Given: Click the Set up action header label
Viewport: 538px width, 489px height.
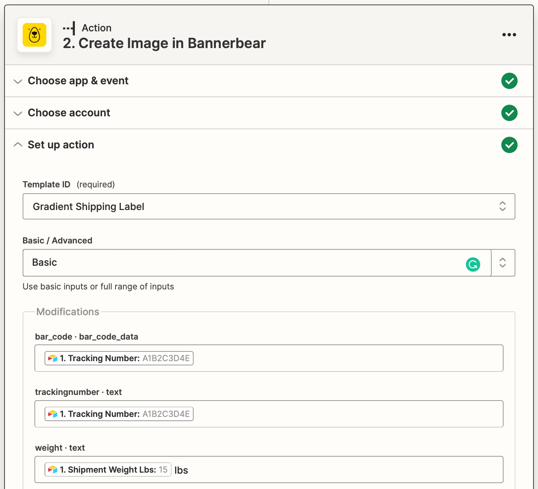Looking at the screenshot, I should [x=61, y=145].
